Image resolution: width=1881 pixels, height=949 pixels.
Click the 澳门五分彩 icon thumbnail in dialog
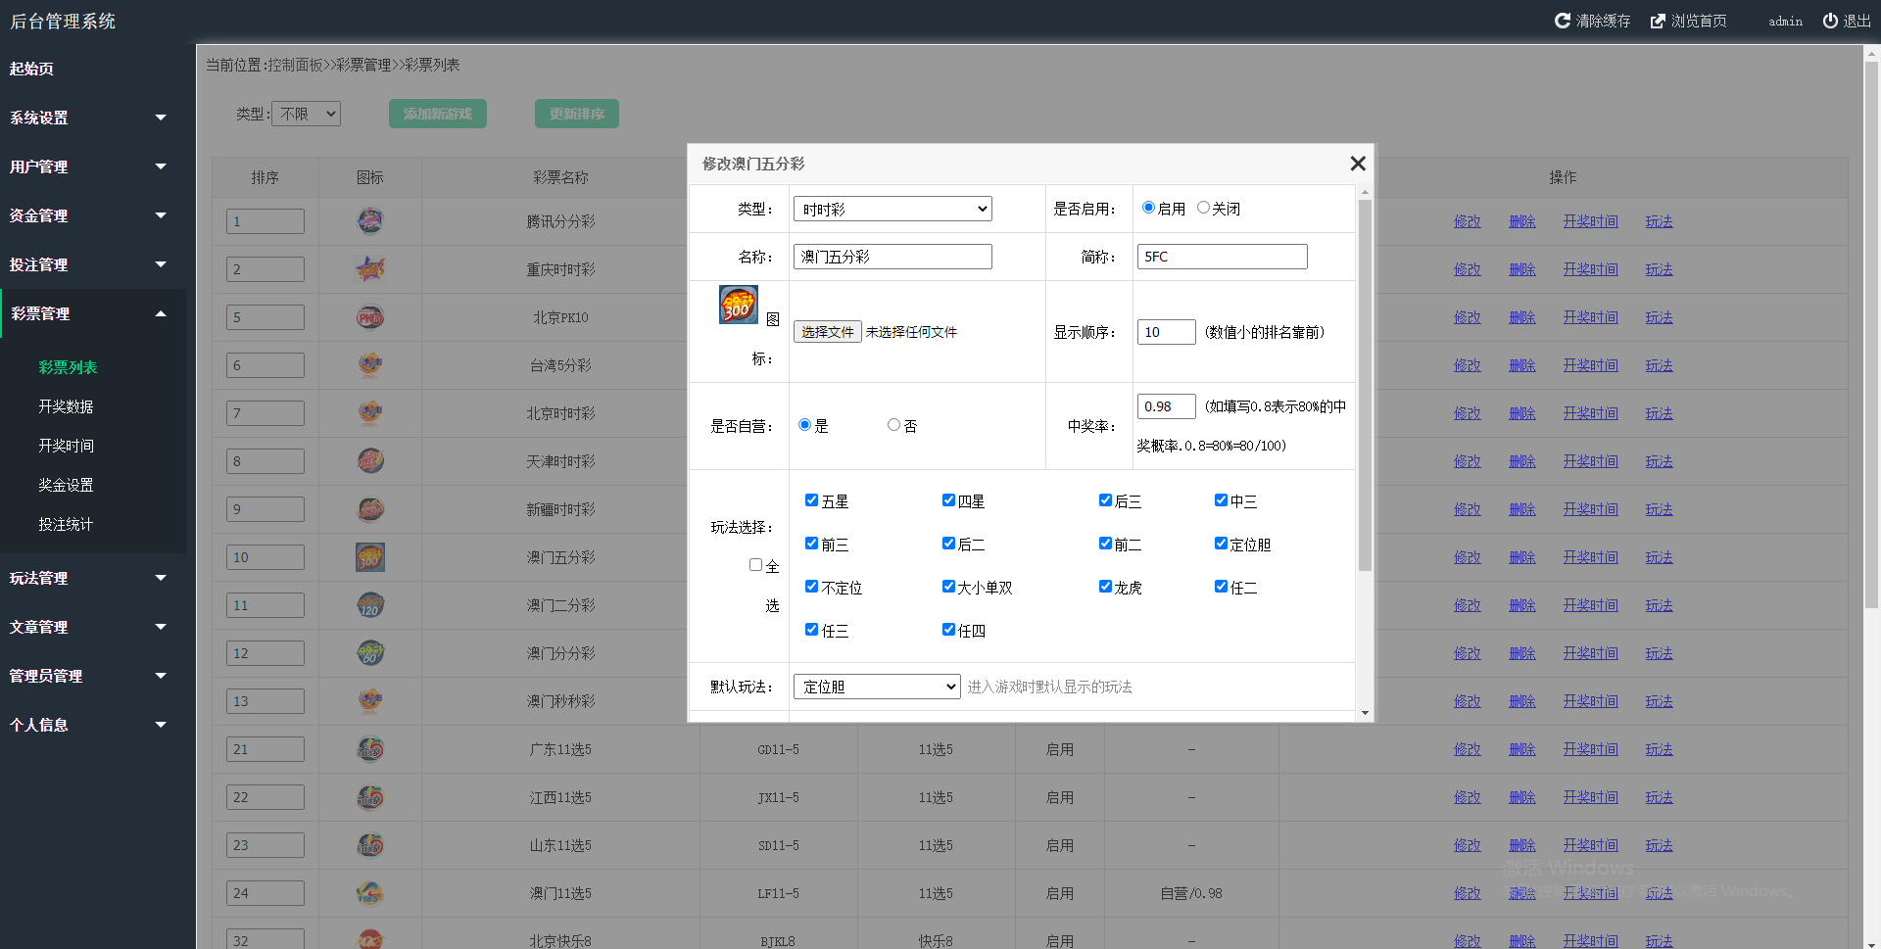pyautogui.click(x=738, y=305)
